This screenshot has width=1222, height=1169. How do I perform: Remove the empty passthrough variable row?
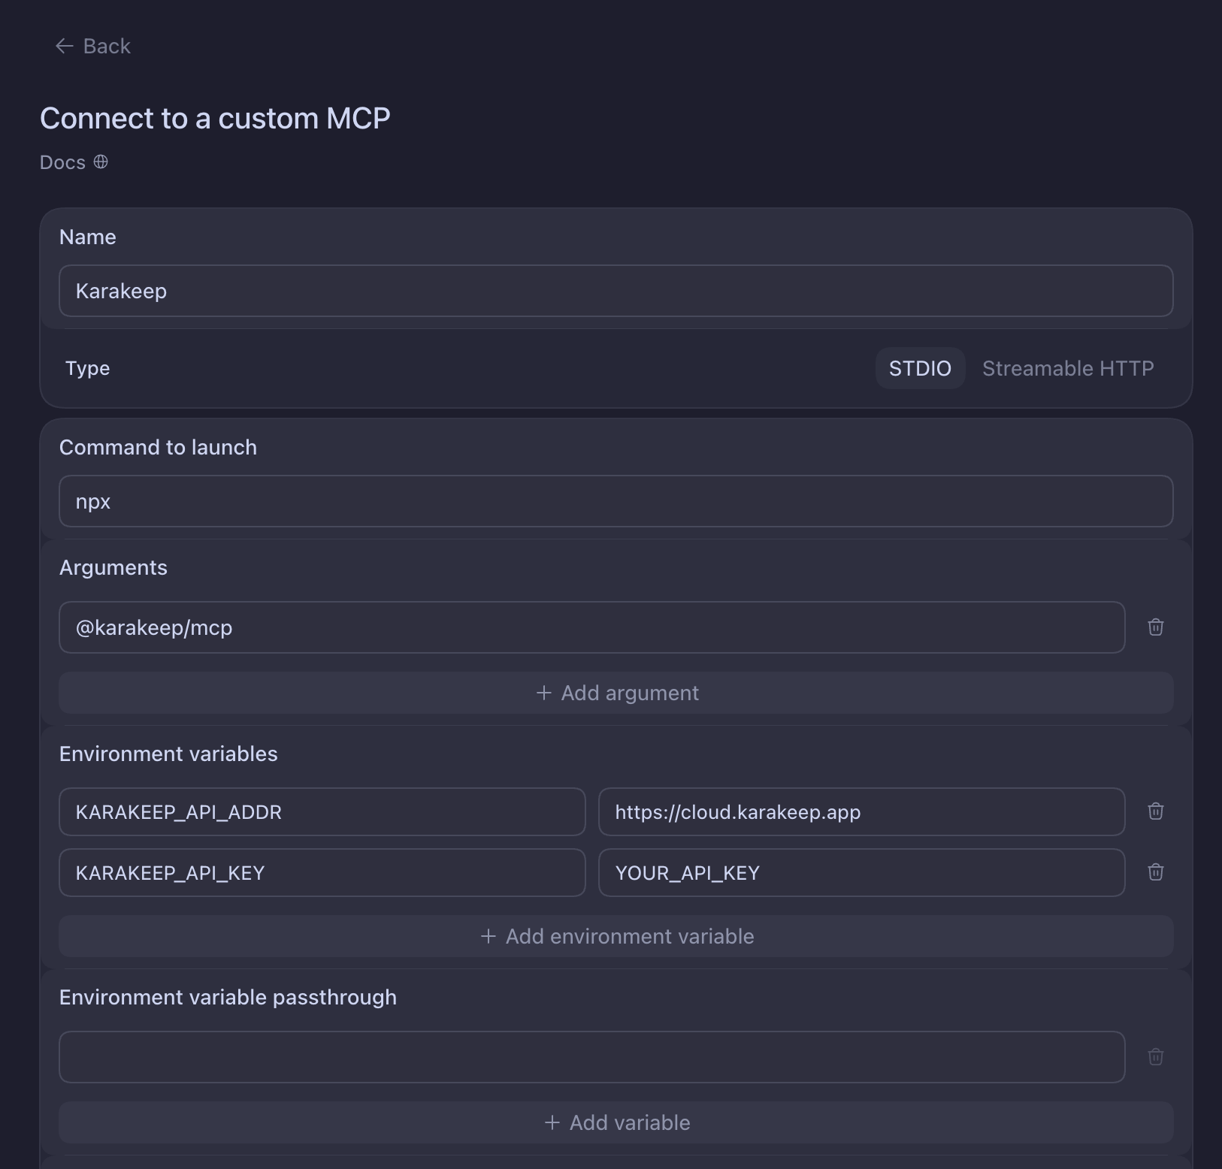click(x=1156, y=1057)
